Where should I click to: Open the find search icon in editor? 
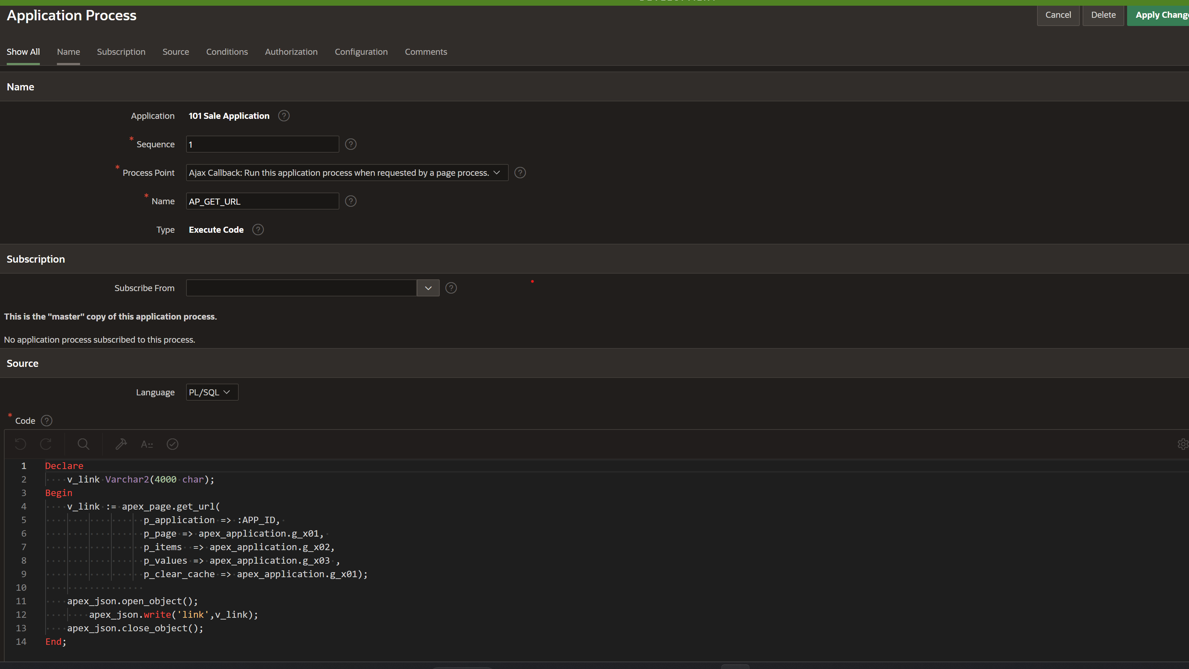click(84, 444)
